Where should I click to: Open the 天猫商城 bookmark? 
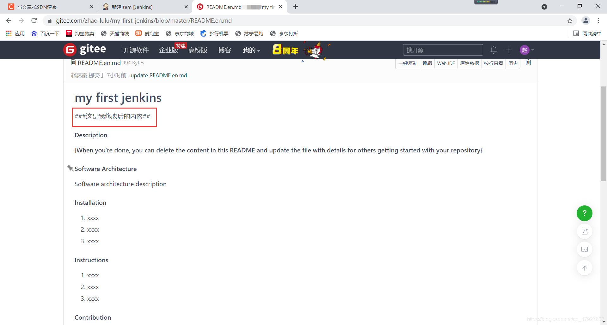[115, 33]
